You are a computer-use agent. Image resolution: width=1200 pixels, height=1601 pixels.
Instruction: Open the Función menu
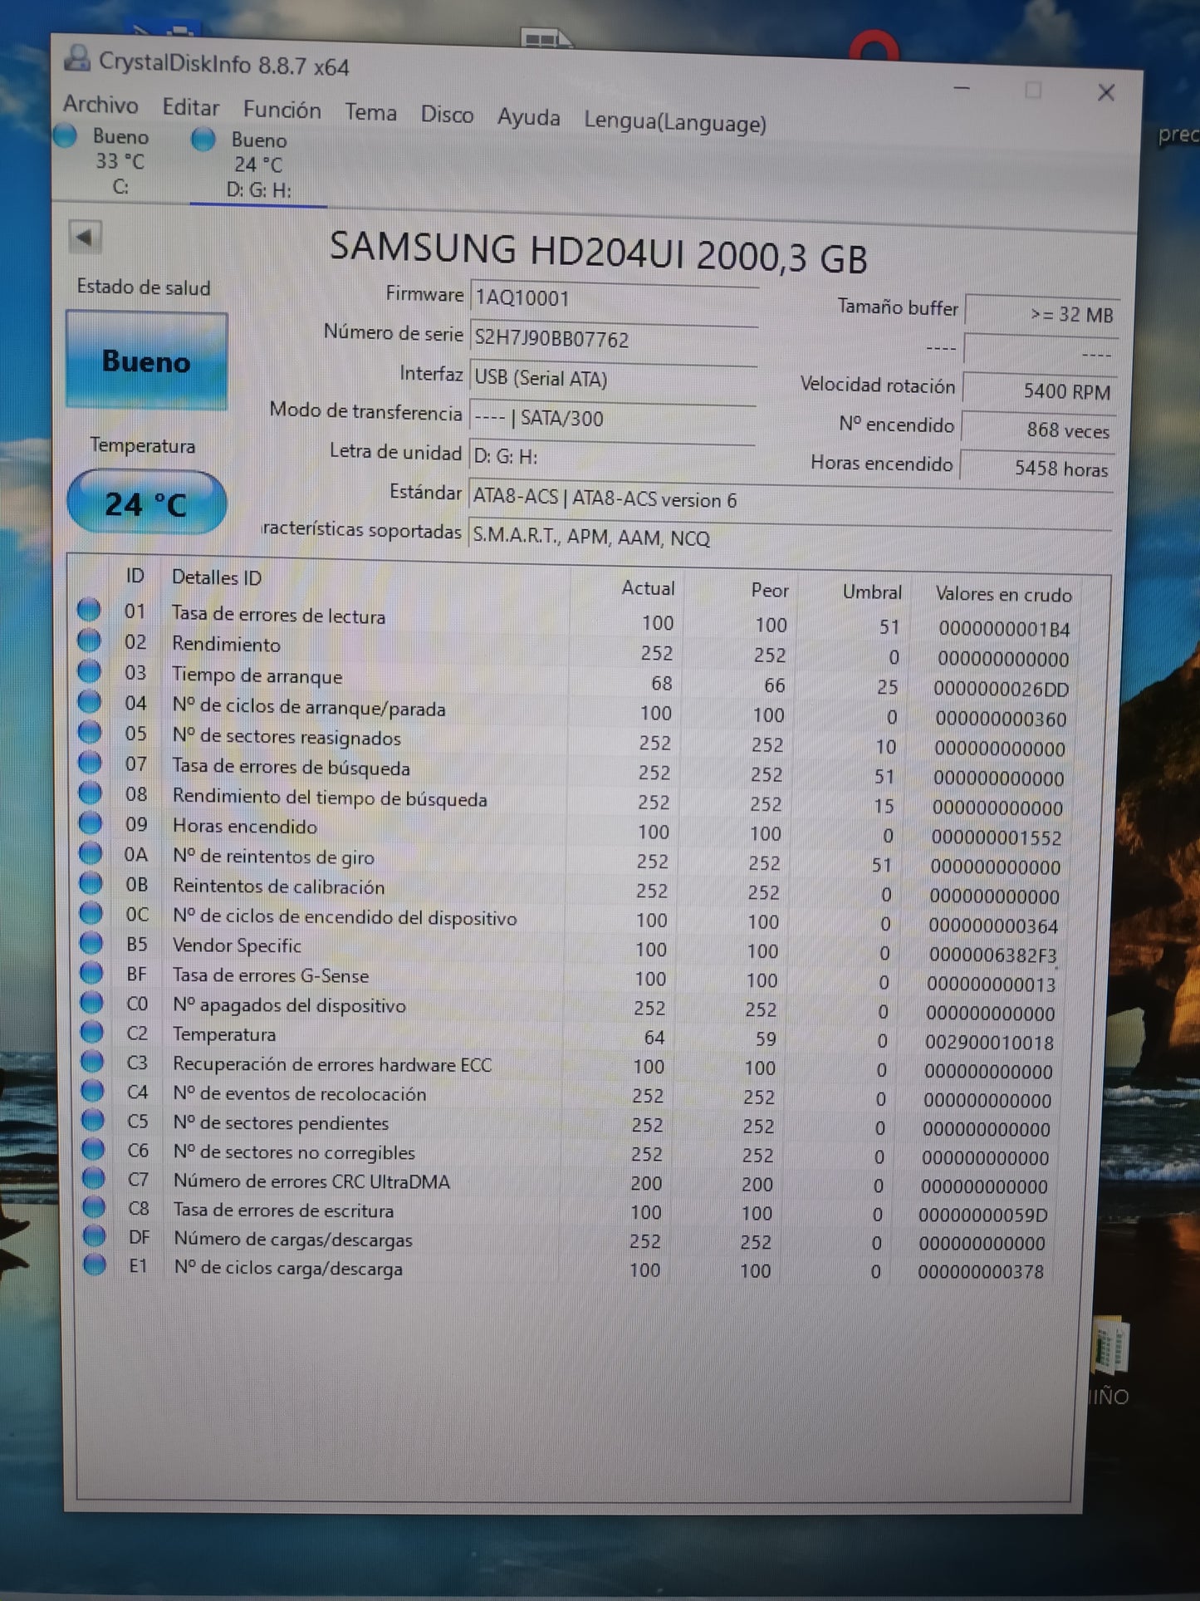pos(282,110)
